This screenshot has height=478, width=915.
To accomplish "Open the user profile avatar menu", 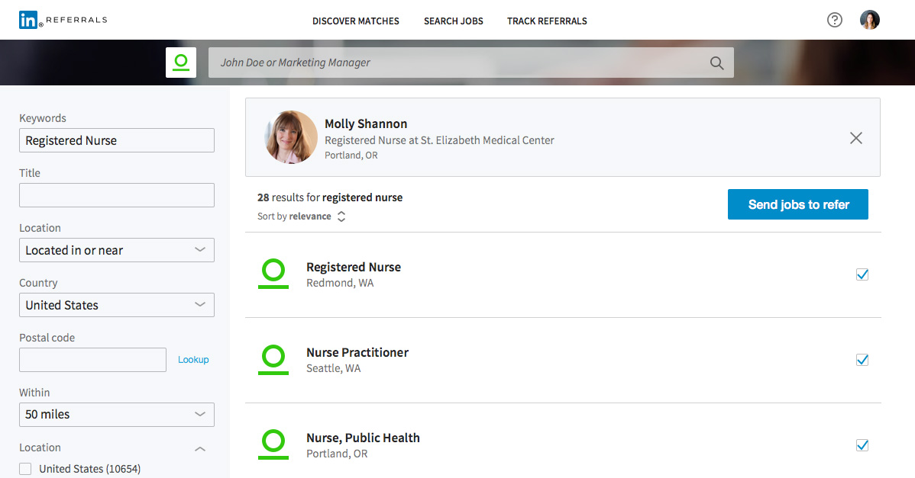I will [870, 21].
